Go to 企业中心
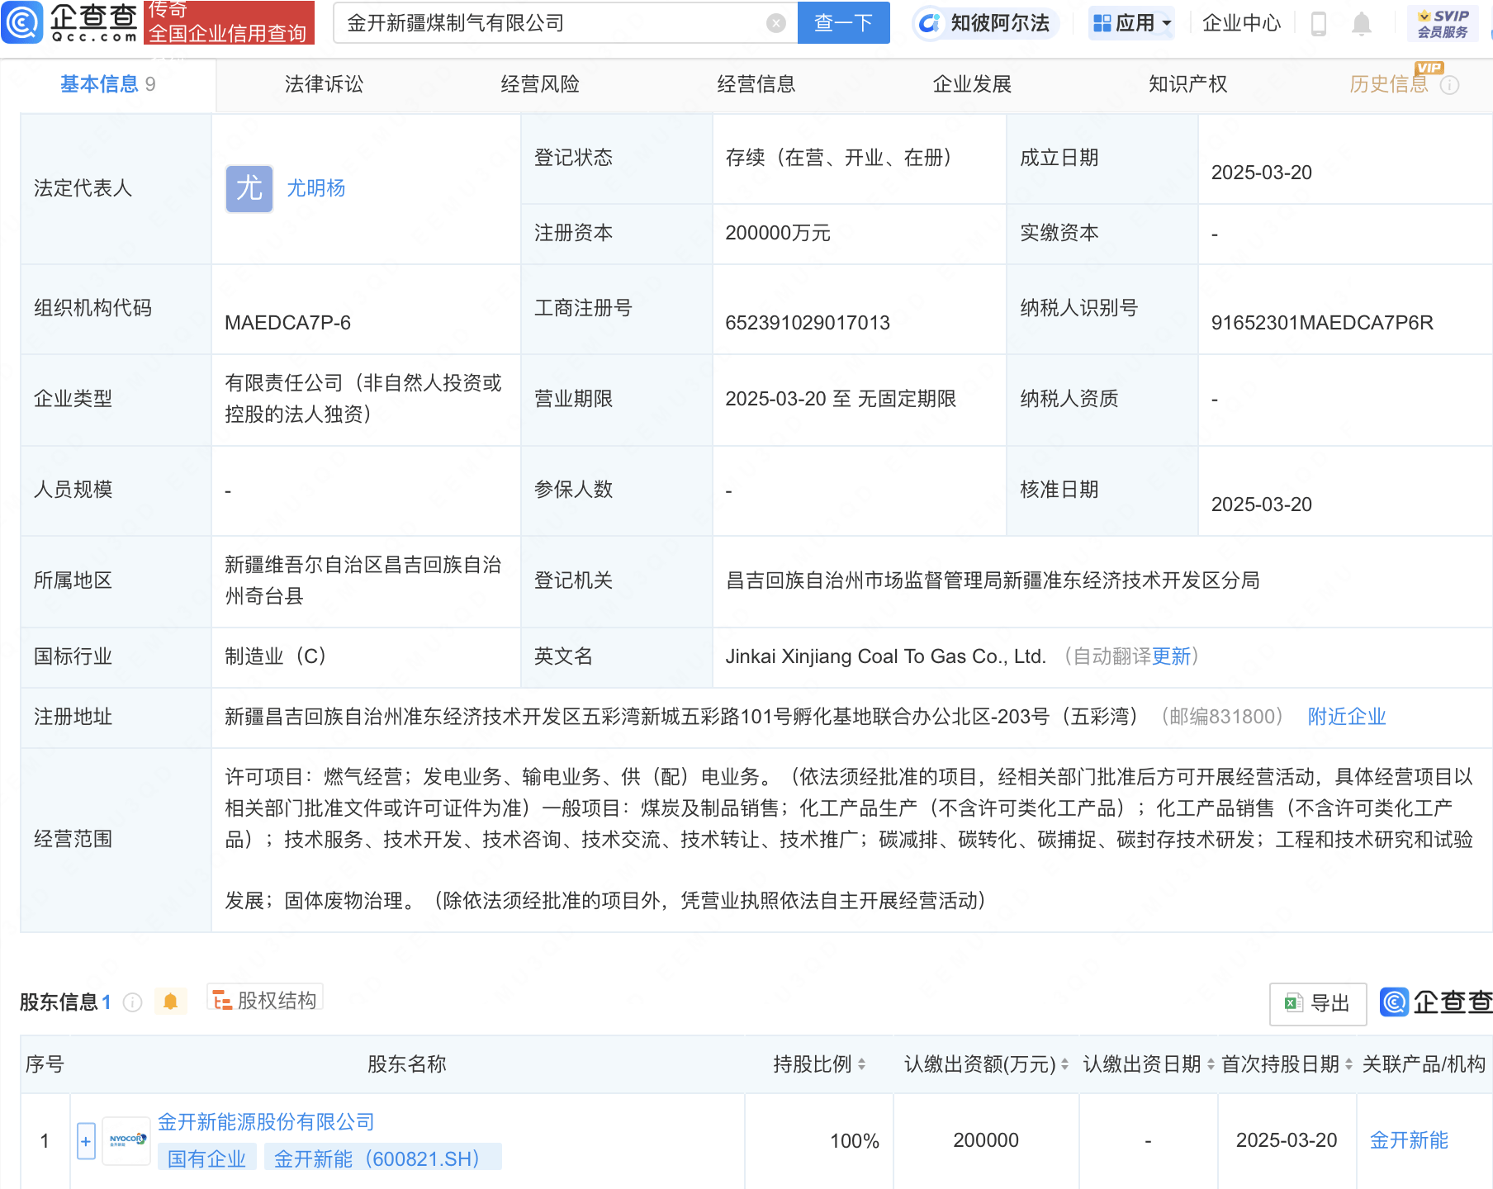1493x1189 pixels. tap(1241, 23)
